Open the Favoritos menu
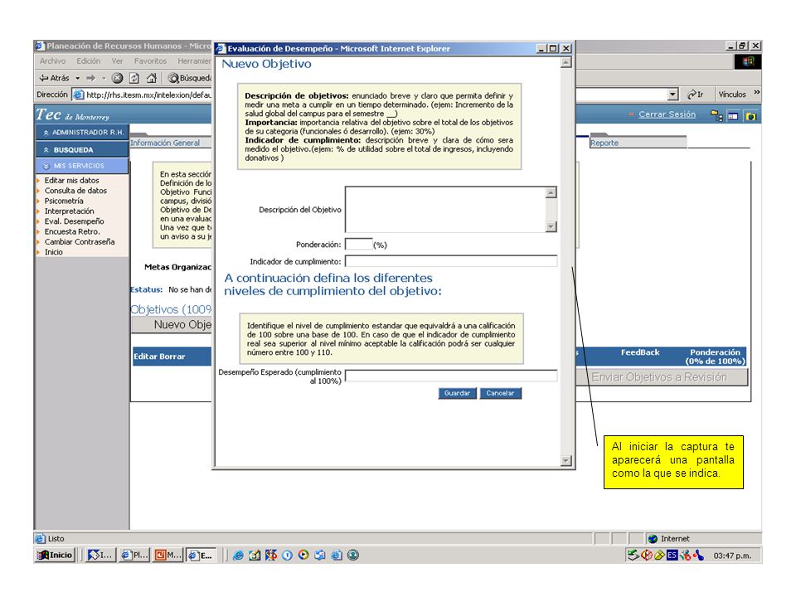Screen dimensions: 796x597 tap(150, 61)
